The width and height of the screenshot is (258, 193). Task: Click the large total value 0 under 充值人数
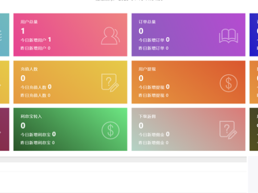[x=23, y=78]
